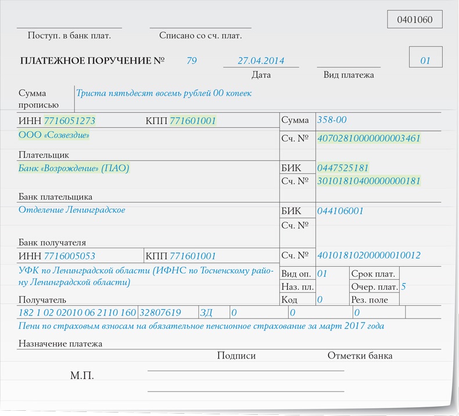
Task: Click payer bank BIK 0447525181
Action: point(343,168)
